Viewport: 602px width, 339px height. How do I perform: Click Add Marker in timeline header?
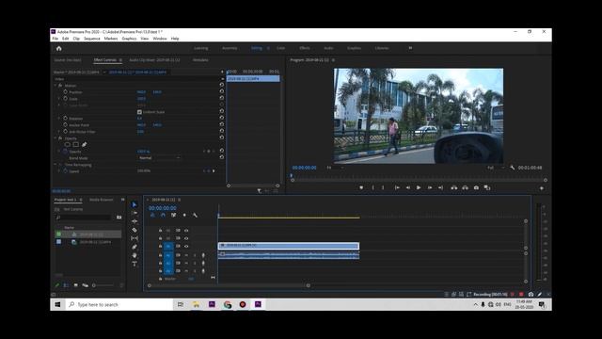click(x=184, y=216)
